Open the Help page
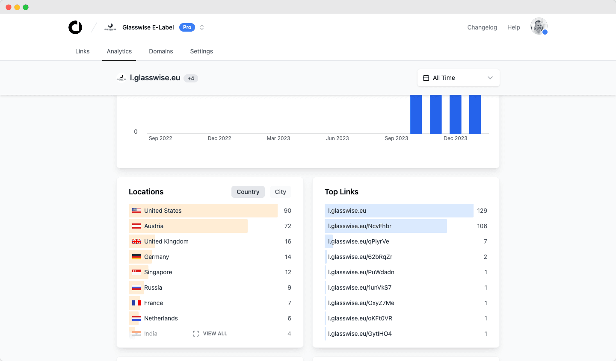Screen dimensions: 616x361 coord(513,27)
